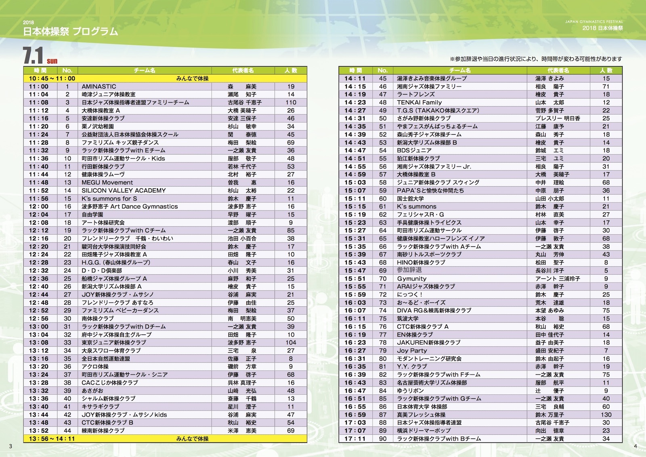
Task: Click the '日本体育大学 体操部' entry
Action: [x=422, y=407]
